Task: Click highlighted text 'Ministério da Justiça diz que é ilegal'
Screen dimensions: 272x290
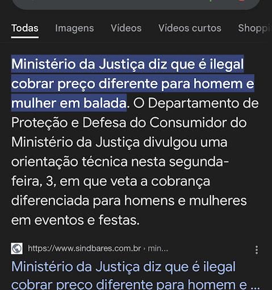Action: [127, 64]
